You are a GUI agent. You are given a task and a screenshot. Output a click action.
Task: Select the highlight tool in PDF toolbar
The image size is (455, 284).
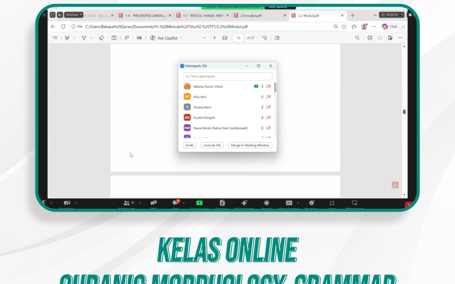[x=67, y=38]
